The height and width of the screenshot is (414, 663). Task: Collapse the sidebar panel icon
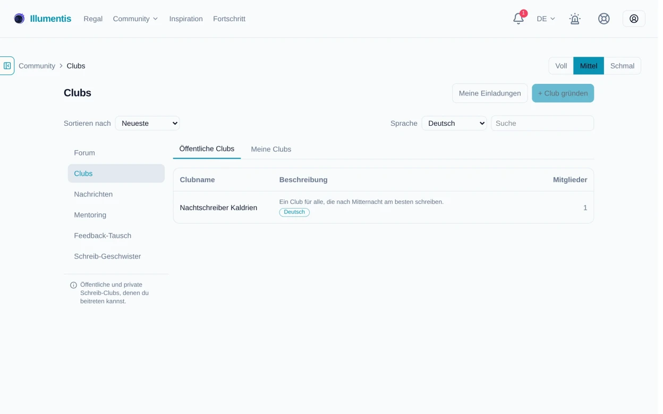tap(7, 66)
